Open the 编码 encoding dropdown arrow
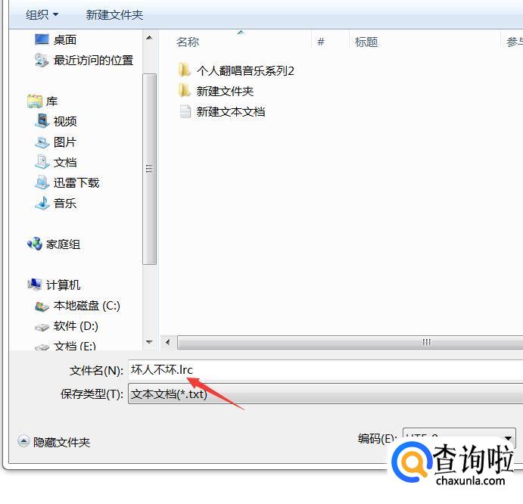The width and height of the screenshot is (523, 504). [509, 438]
